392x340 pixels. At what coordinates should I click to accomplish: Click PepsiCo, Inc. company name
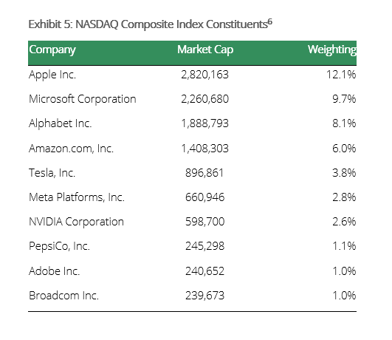point(59,246)
